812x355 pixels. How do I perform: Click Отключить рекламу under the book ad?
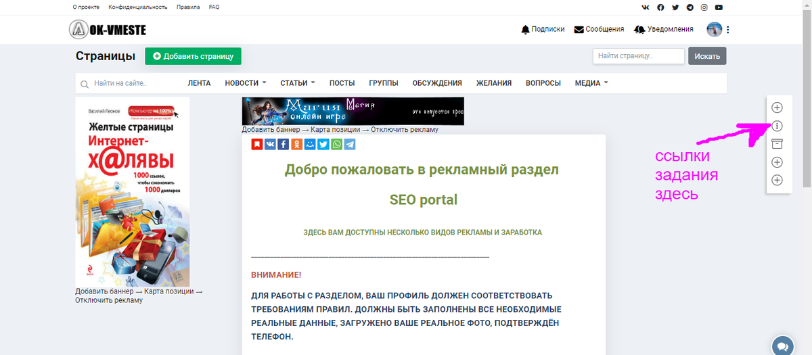pyautogui.click(x=109, y=300)
